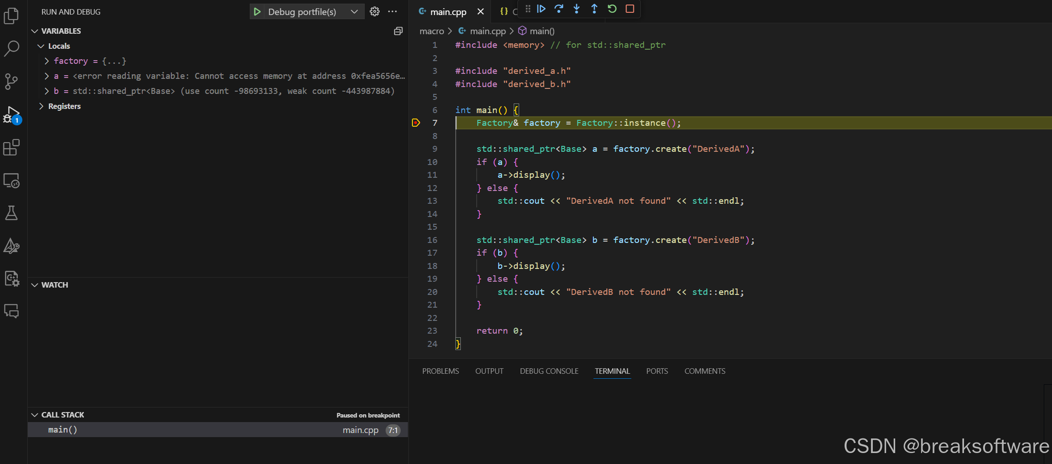Open the Testing flask icon
This screenshot has height=464, width=1052.
(x=11, y=213)
